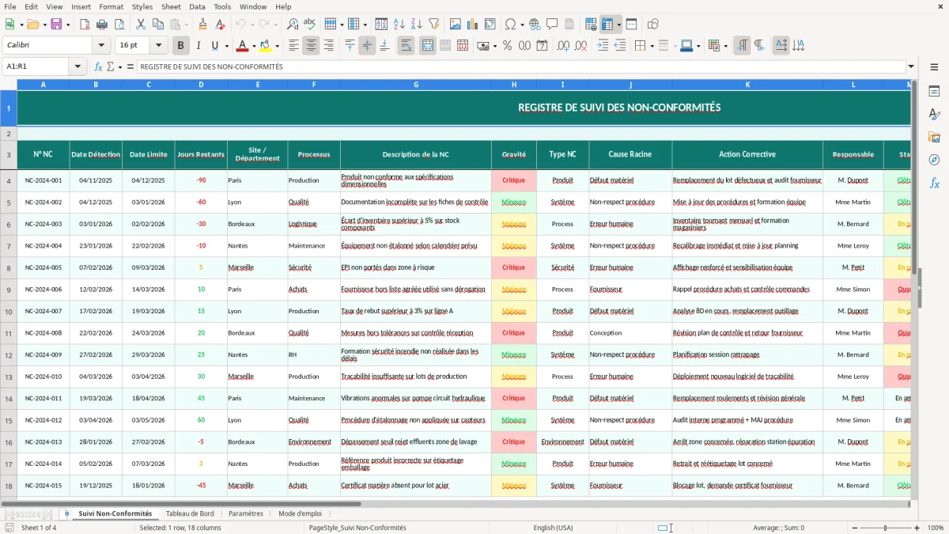The width and height of the screenshot is (949, 534).
Task: Open Function Wizard fx icon
Action: click(x=98, y=66)
